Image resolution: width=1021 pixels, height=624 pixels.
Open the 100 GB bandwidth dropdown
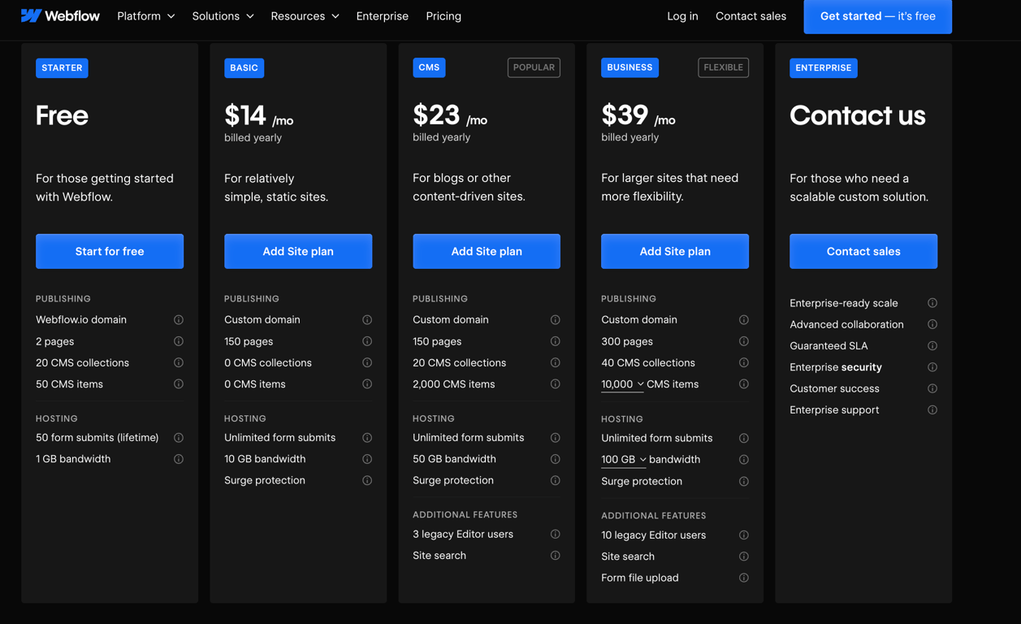[x=624, y=460]
